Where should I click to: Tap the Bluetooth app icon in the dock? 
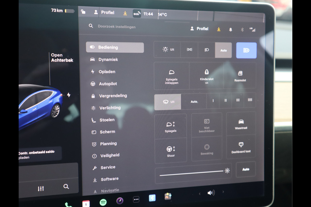152,198
